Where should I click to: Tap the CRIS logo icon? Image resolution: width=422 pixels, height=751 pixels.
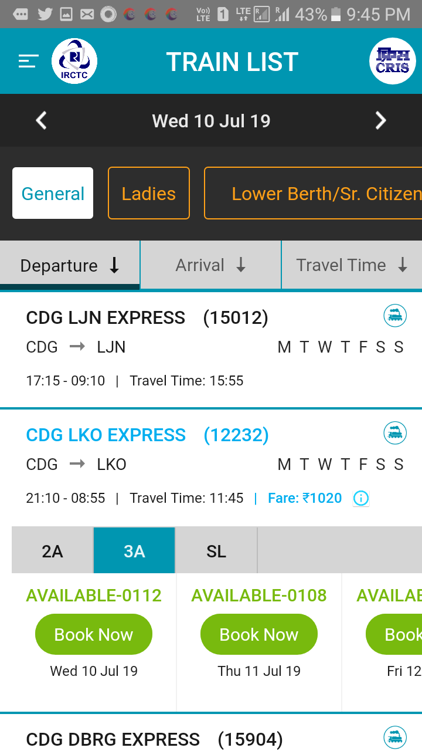(392, 61)
